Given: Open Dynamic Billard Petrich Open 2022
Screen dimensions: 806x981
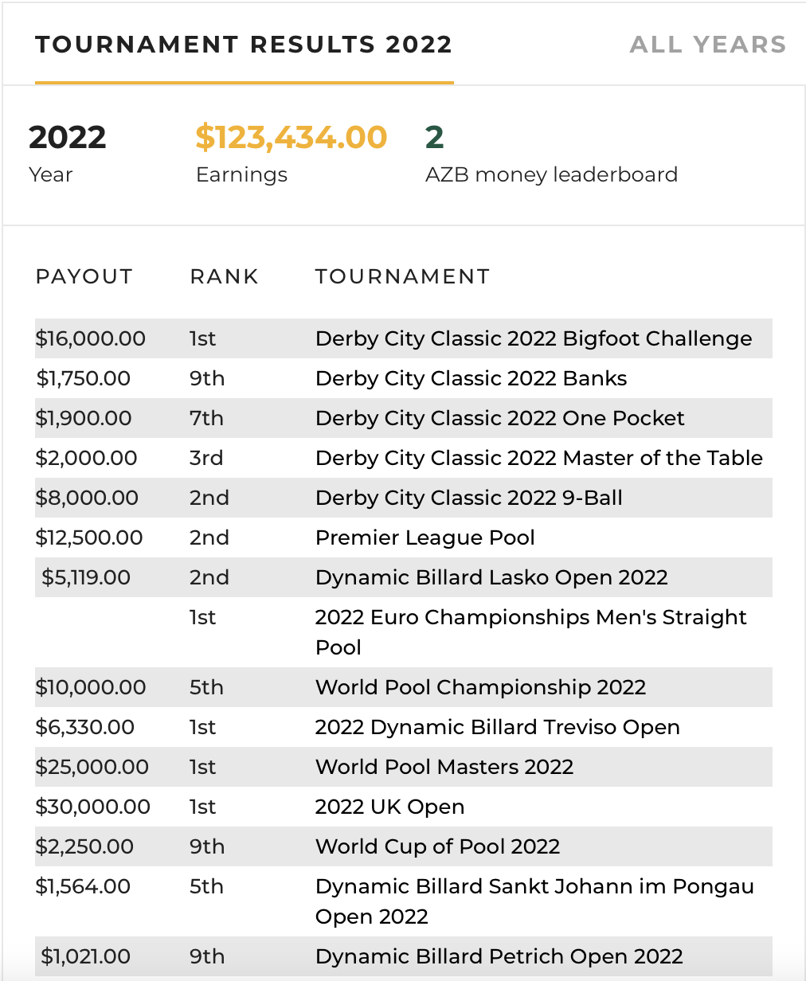Looking at the screenshot, I should click(499, 956).
